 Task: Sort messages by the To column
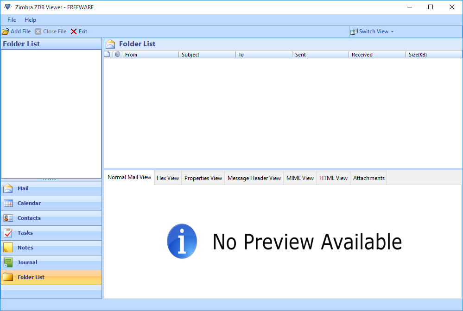(264, 55)
